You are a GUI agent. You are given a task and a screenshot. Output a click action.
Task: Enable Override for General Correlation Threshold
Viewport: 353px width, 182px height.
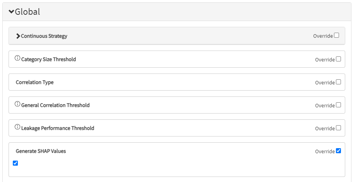338,105
